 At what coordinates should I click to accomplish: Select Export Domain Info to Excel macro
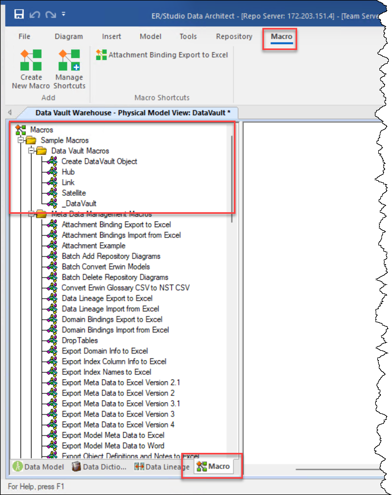click(105, 351)
